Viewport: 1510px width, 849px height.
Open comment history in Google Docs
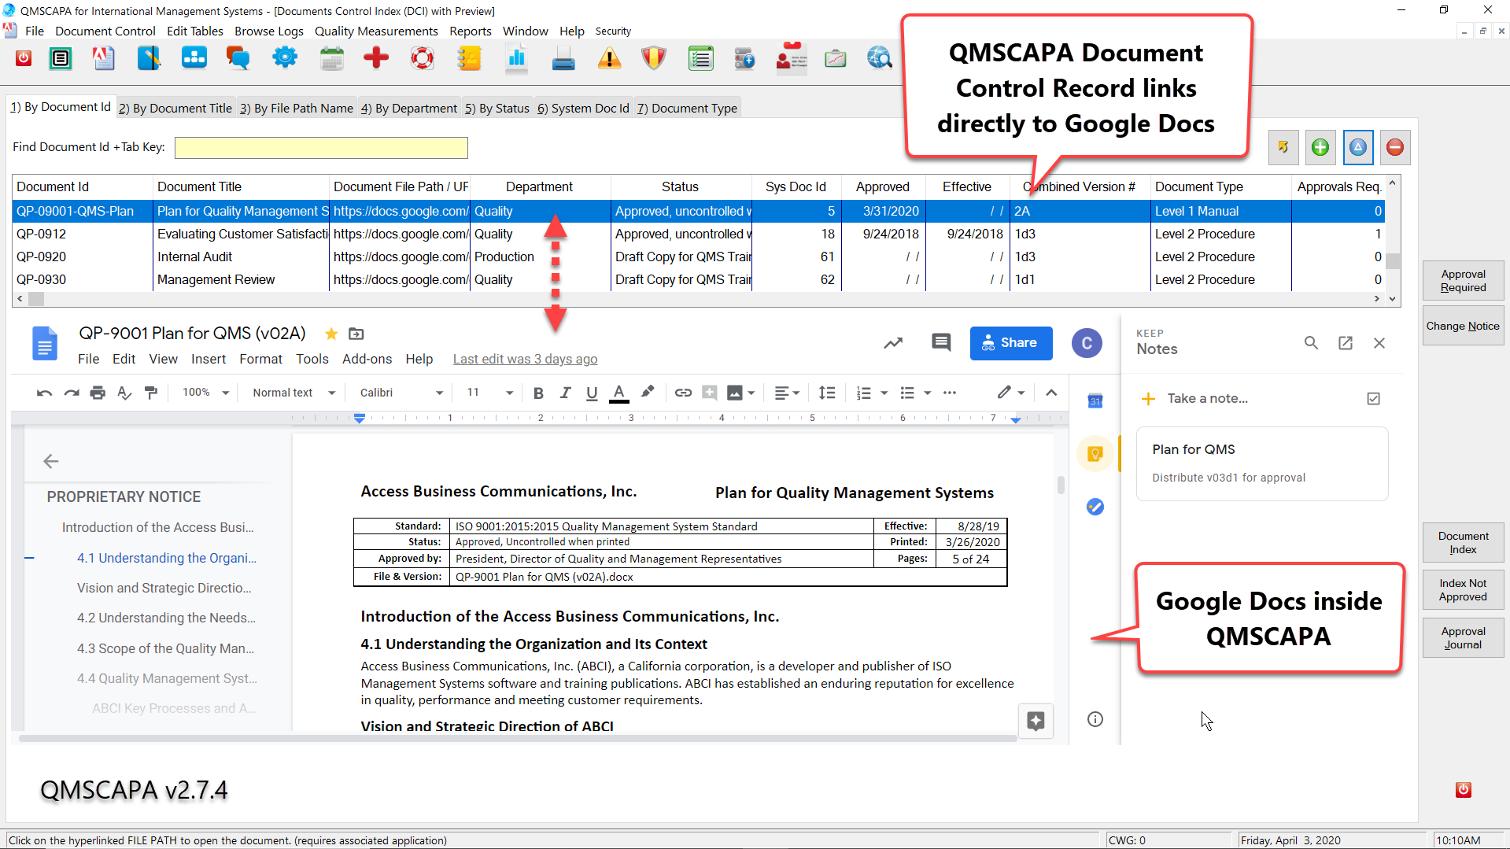pyautogui.click(x=940, y=342)
